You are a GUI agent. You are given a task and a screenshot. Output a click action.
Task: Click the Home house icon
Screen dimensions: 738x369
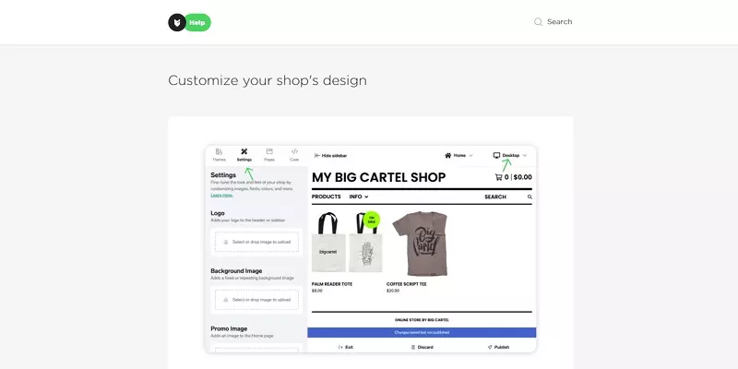pos(448,155)
